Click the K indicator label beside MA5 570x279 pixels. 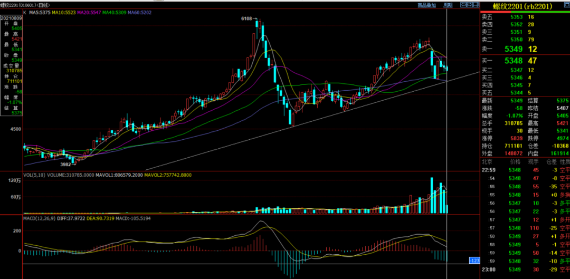point(25,12)
